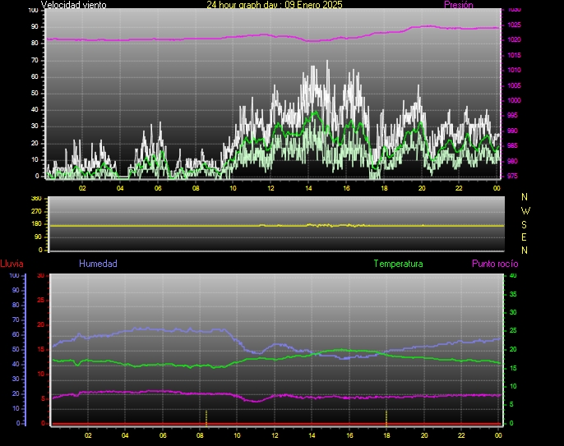Click the '24 hour graph day : 09 Enero 2025' title
Viewport: 564px width, 446px height.
pyautogui.click(x=275, y=5)
